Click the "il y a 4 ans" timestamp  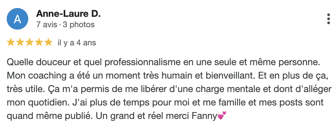pyautogui.click(x=77, y=43)
